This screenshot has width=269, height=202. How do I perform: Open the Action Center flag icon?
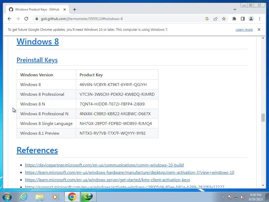point(230,197)
